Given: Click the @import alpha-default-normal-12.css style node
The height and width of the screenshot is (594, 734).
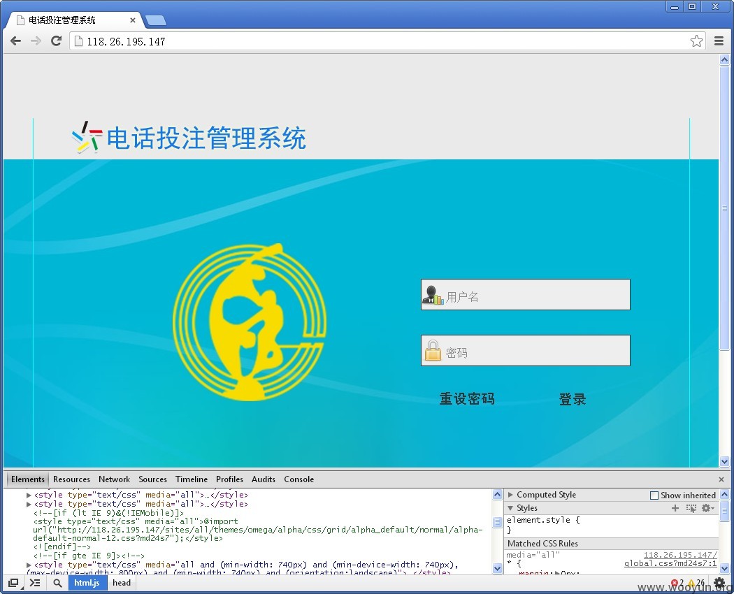Looking at the screenshot, I should click(257, 530).
